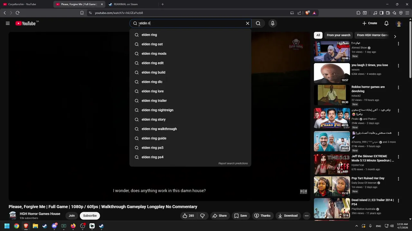Click the Thanks button
The image size is (412, 231).
(x=262, y=216)
